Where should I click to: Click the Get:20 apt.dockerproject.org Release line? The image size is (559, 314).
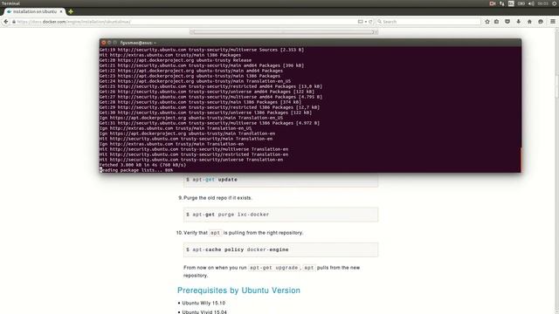[x=176, y=60]
